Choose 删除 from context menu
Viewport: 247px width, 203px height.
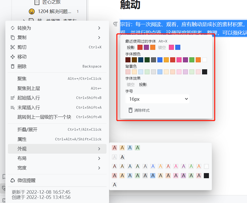pos(57,66)
